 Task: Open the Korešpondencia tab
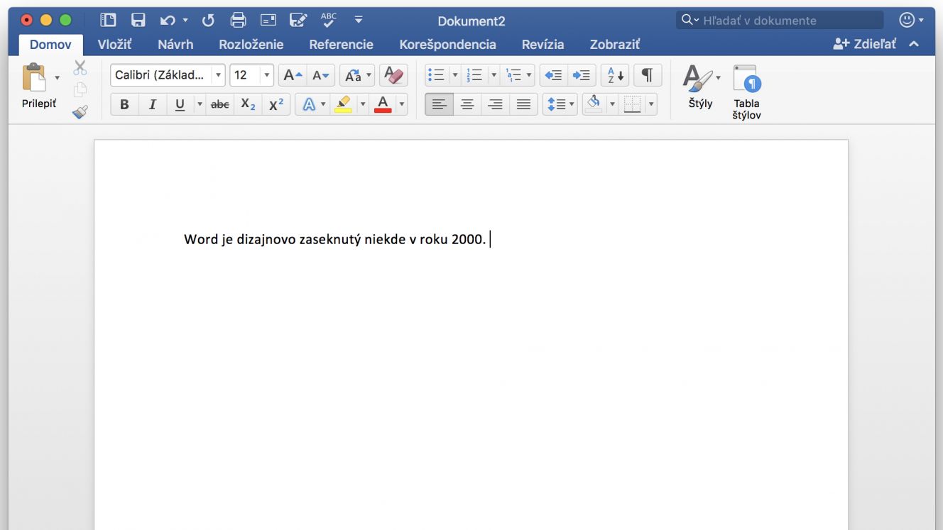(x=447, y=44)
